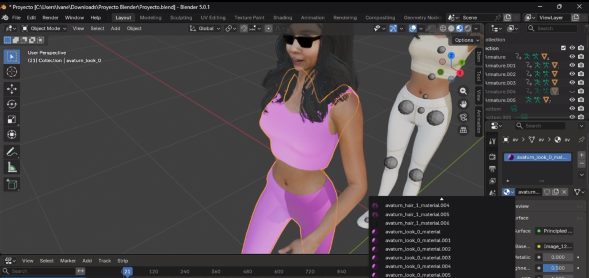Viewport: 589px width, 278px height.
Task: Click the Principled surface shader button
Action: 554,231
